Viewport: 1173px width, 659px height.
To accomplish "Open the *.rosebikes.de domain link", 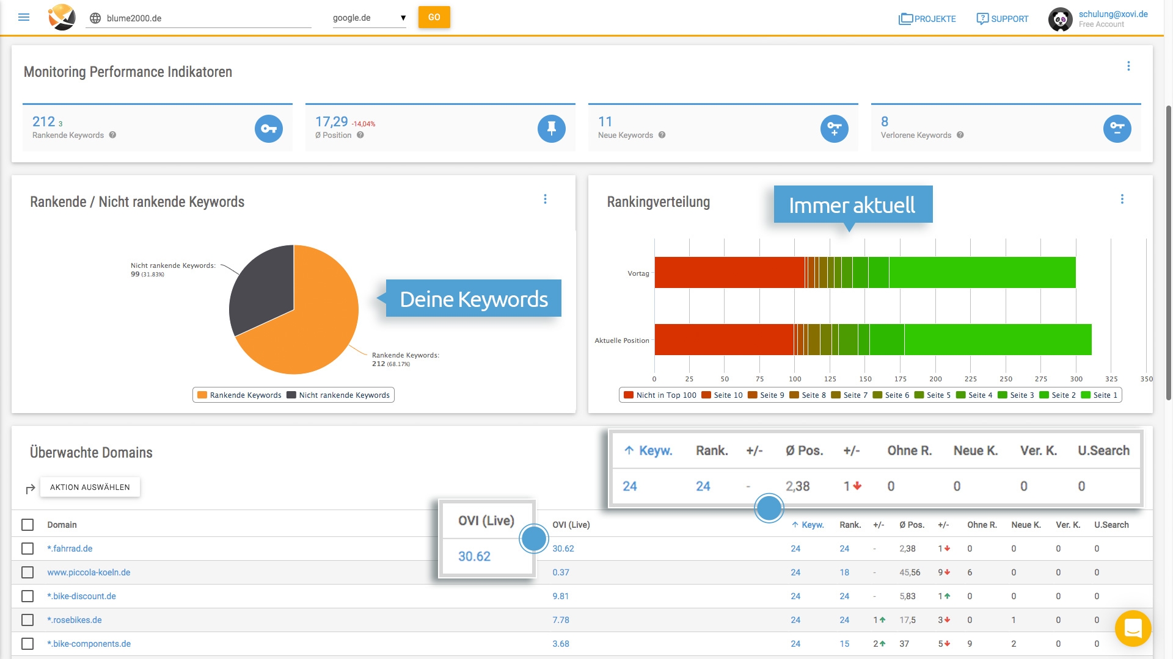I will pos(75,620).
